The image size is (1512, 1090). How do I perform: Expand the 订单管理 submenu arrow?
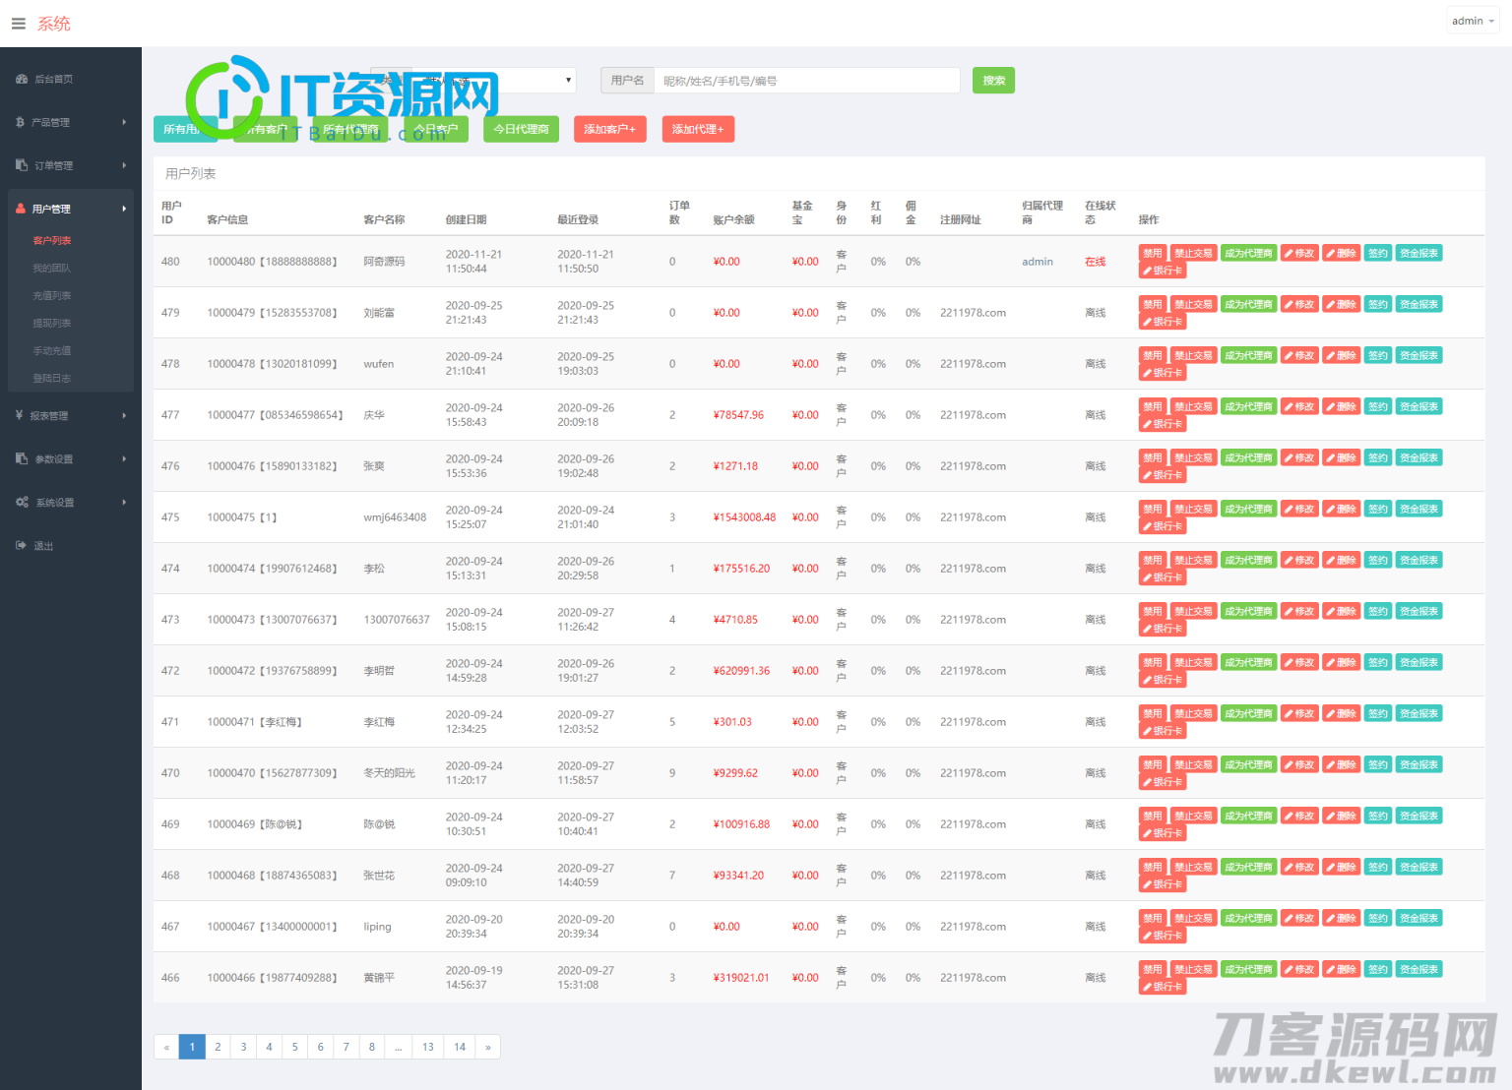pos(124,165)
